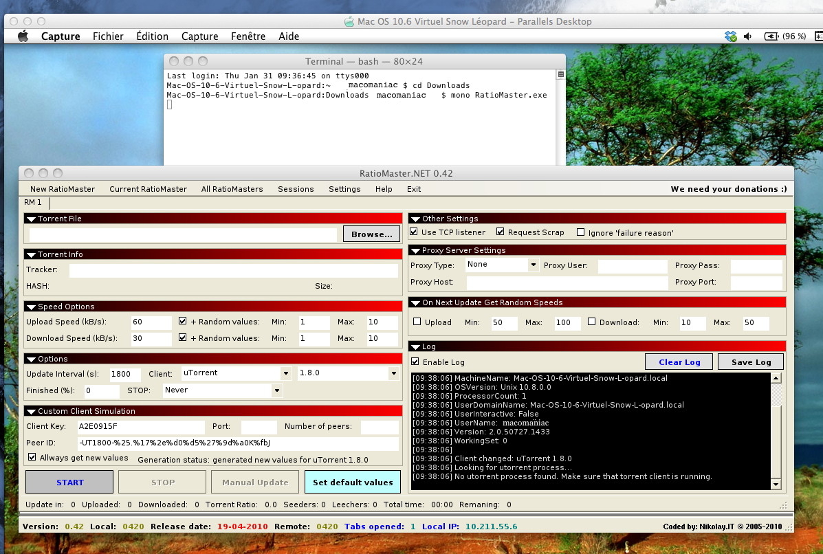Click the volume speaker icon in menu bar

tap(748, 36)
